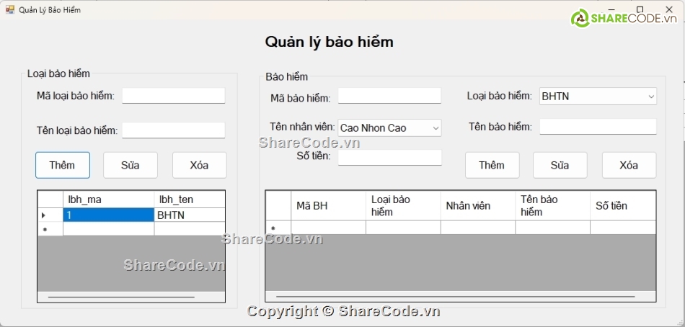
Task: Click the Số tiền column header
Action: click(623, 205)
